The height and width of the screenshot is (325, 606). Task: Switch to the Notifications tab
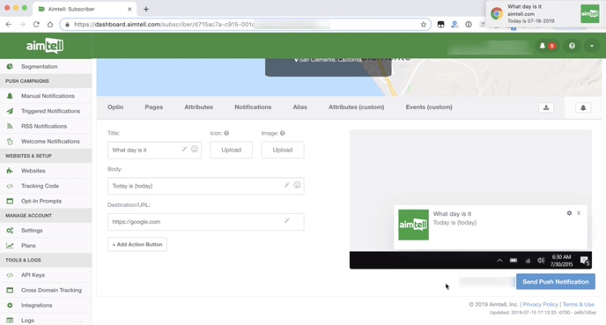[253, 107]
